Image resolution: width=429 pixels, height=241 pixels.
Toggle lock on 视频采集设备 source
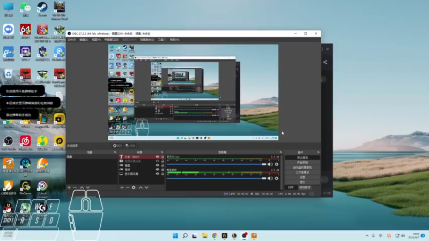tap(162, 161)
